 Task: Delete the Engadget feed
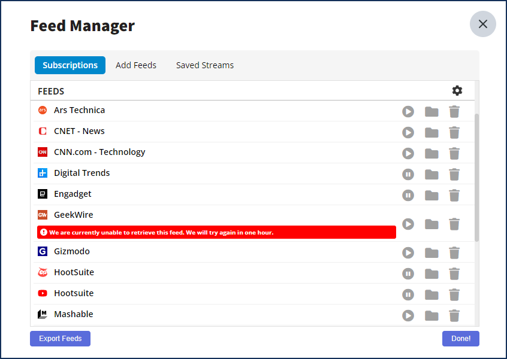(454, 195)
